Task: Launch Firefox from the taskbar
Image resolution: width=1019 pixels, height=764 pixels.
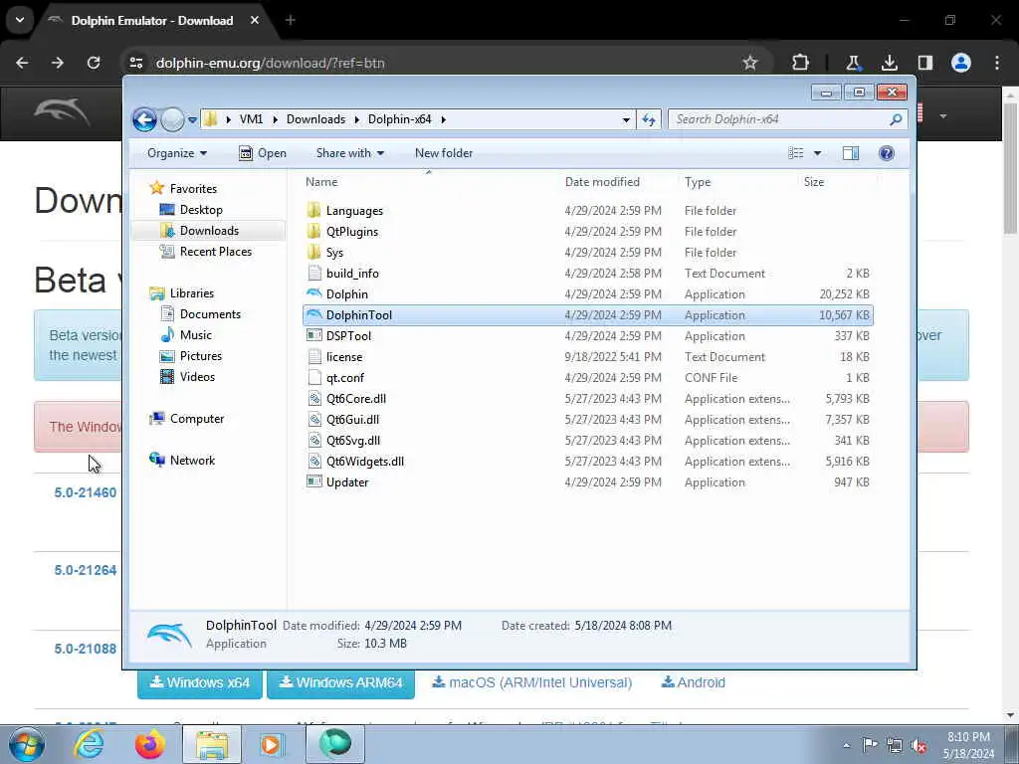Action: coord(150,744)
